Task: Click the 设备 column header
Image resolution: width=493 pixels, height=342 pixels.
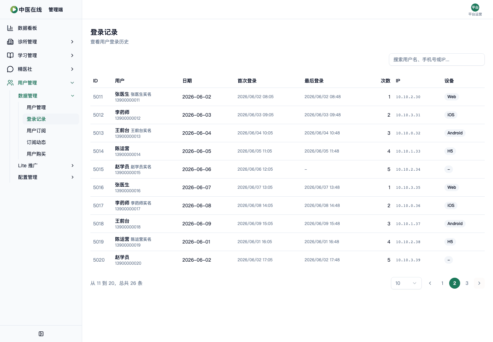Action: pos(449,81)
